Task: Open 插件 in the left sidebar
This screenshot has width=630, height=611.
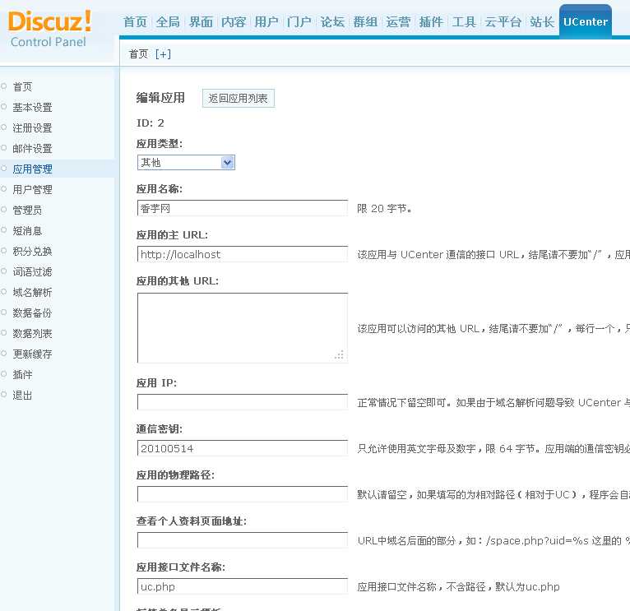Action: (x=22, y=374)
